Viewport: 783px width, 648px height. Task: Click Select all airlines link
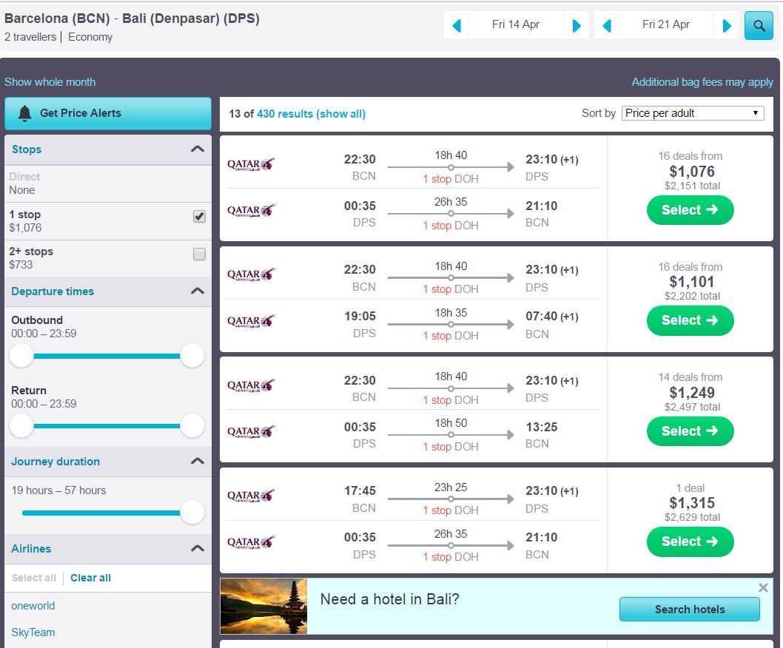point(34,578)
